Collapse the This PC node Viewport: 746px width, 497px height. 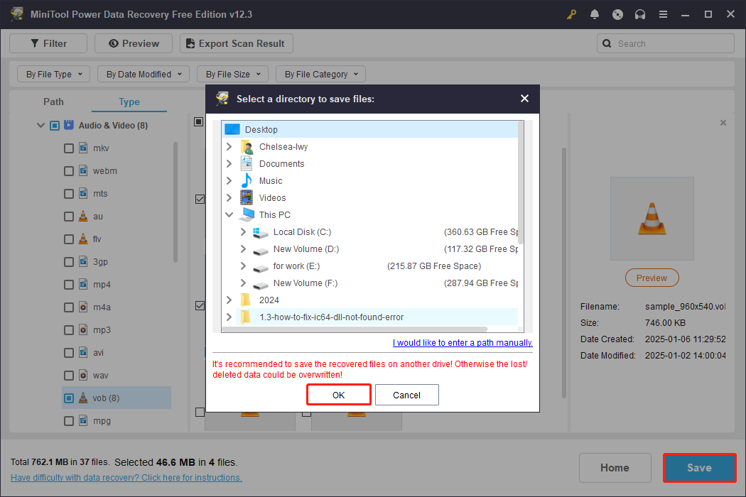(x=229, y=214)
